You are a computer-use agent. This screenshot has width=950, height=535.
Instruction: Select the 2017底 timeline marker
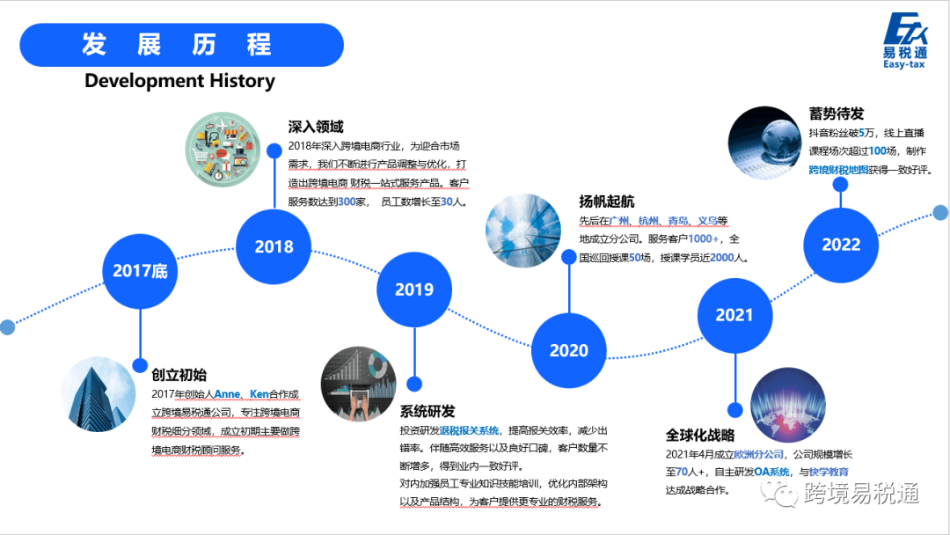tap(139, 273)
